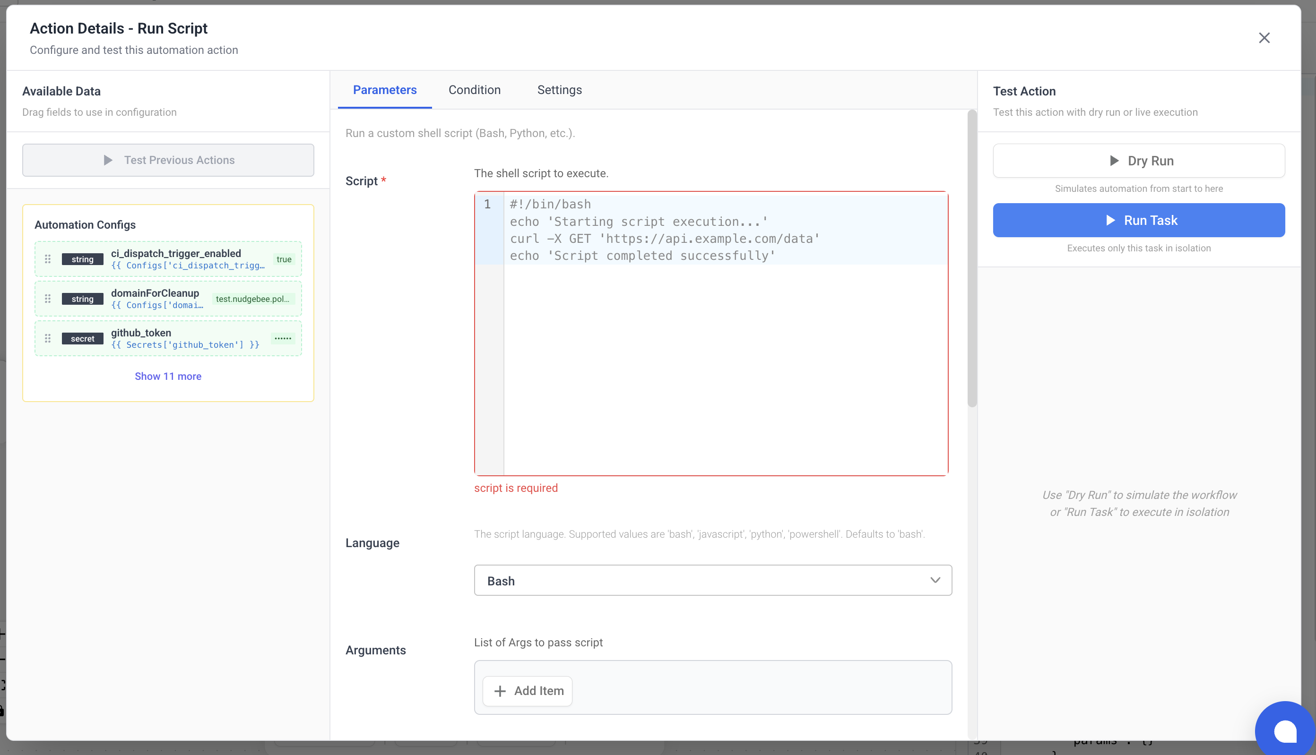Grab drag handle of domainForCleanup
The width and height of the screenshot is (1316, 755).
point(48,299)
